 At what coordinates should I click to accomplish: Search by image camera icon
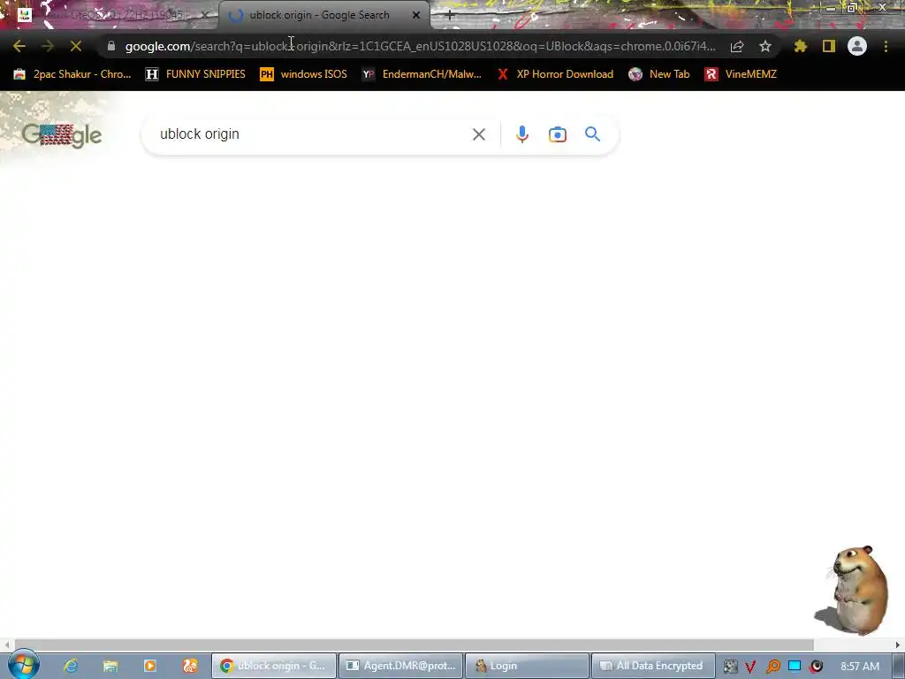click(558, 134)
